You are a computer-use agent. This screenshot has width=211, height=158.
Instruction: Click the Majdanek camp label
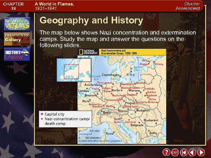pyautogui.click(x=152, y=95)
